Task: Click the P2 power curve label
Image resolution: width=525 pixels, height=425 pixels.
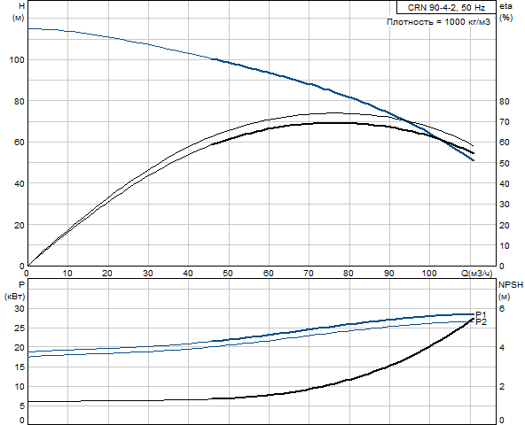Action: pyautogui.click(x=481, y=322)
